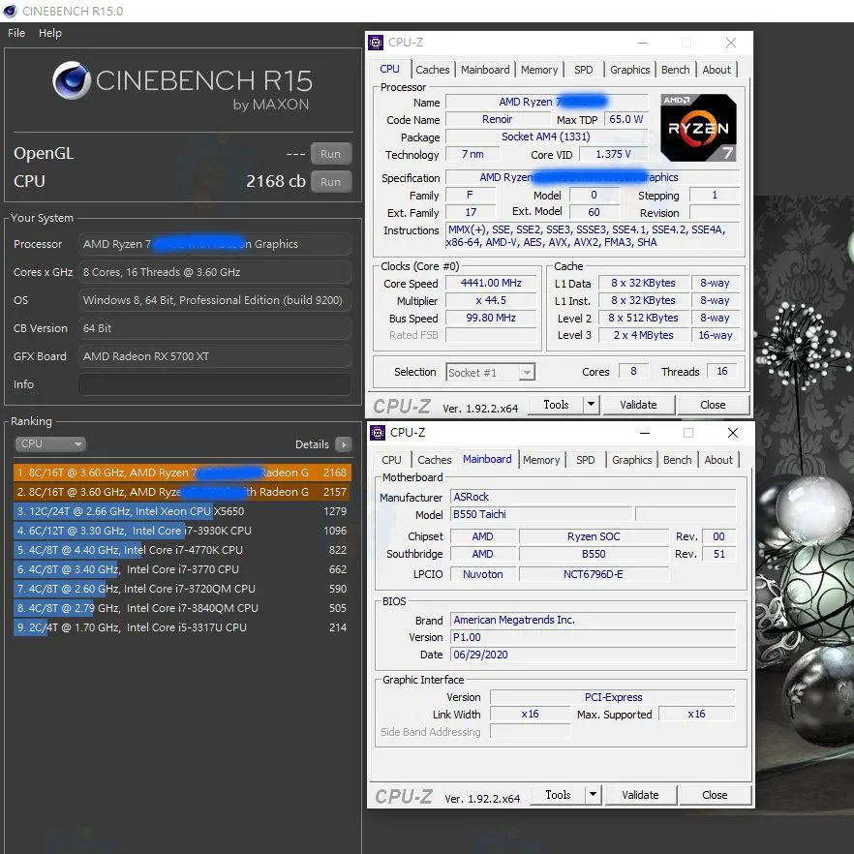
Task: Click Tools button in upper CPU-Z window
Action: point(556,405)
